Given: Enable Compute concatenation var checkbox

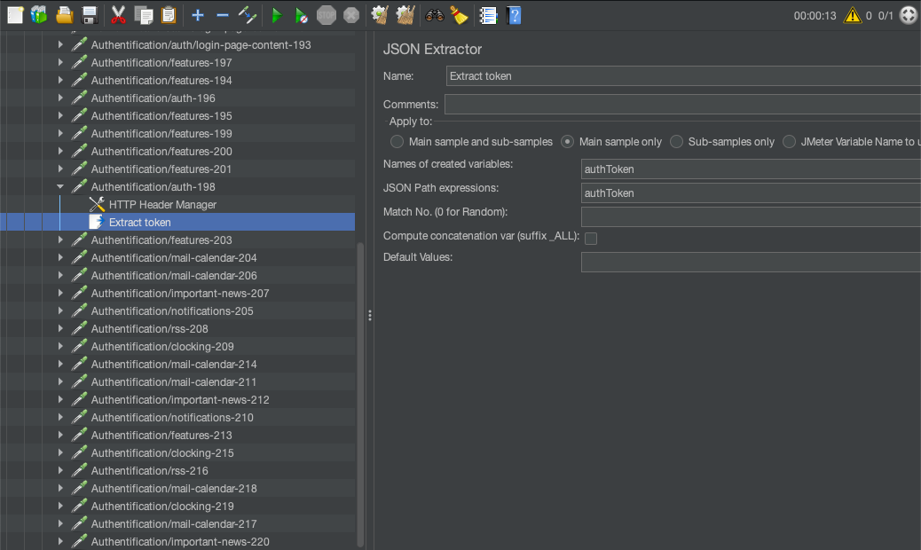Looking at the screenshot, I should tap(591, 238).
